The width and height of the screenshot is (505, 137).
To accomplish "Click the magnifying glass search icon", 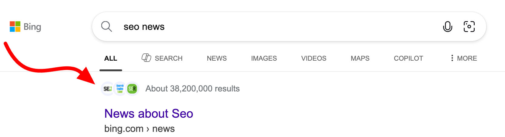I will click(106, 27).
